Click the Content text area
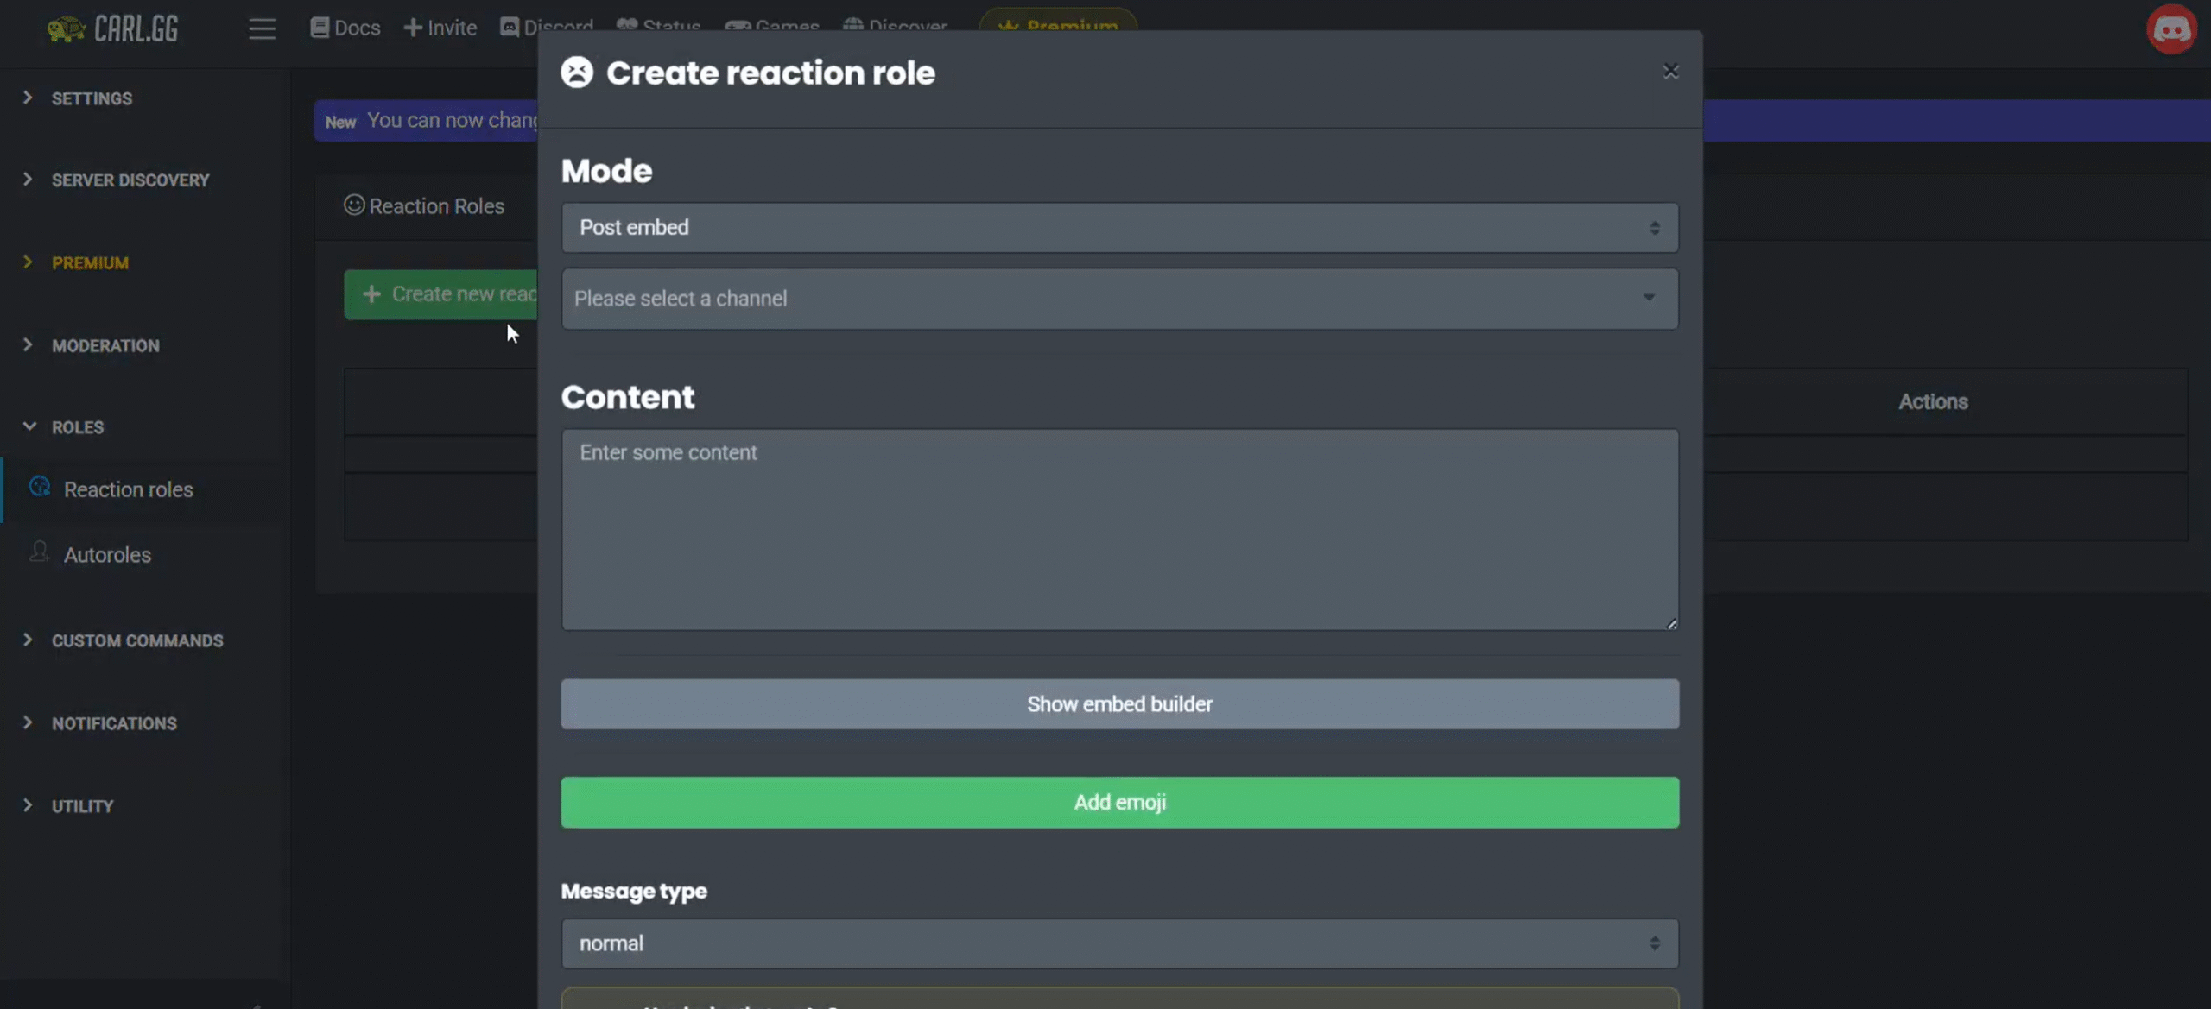Screen dimensions: 2211x1009 1120,529
